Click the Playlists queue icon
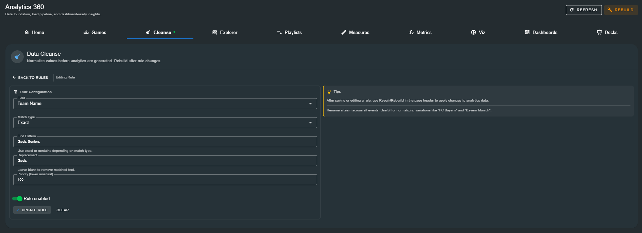The width and height of the screenshot is (642, 233). 279,32
